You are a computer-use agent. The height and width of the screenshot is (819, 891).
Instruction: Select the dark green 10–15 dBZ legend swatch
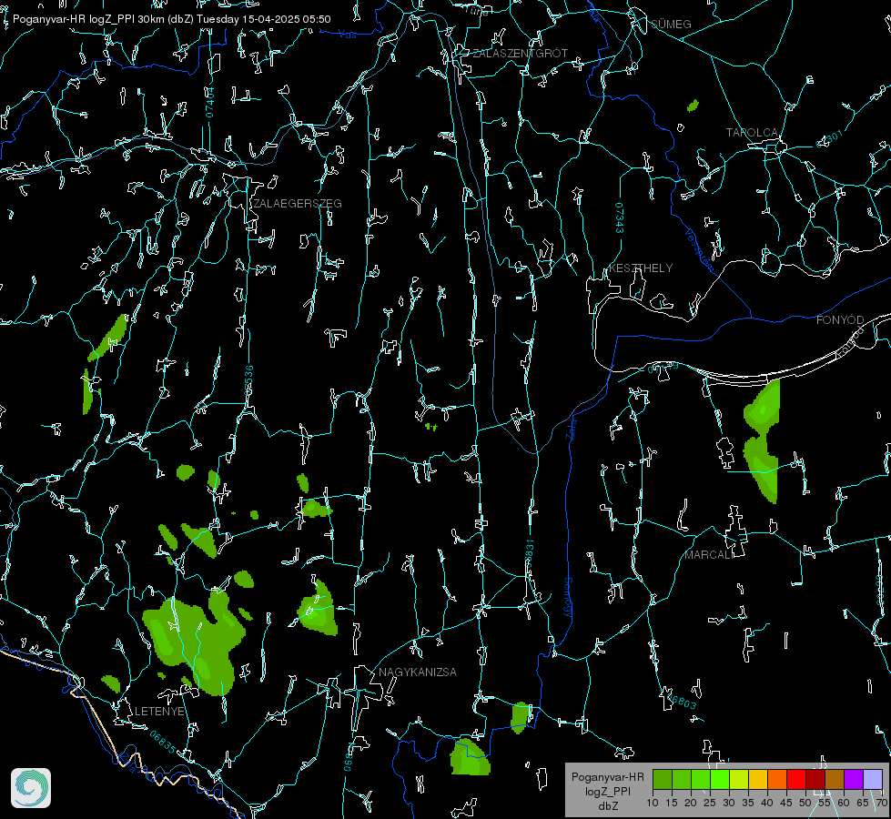(x=662, y=779)
